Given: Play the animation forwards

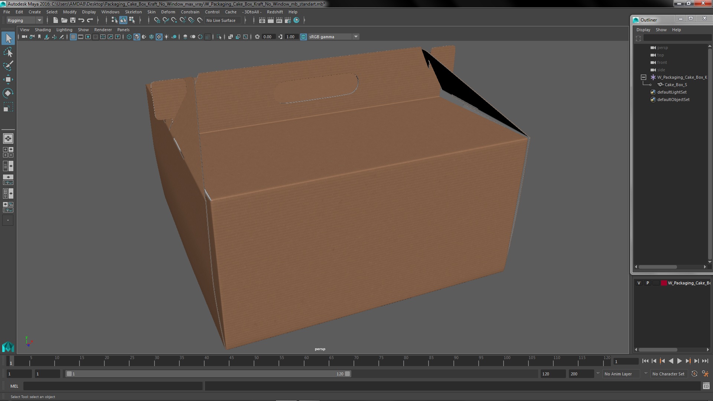Looking at the screenshot, I should point(679,361).
